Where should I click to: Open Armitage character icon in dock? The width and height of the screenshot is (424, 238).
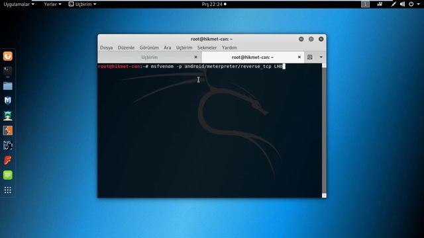(8, 116)
